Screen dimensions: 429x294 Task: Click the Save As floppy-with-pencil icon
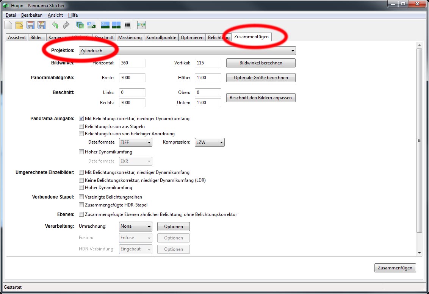click(x=42, y=25)
